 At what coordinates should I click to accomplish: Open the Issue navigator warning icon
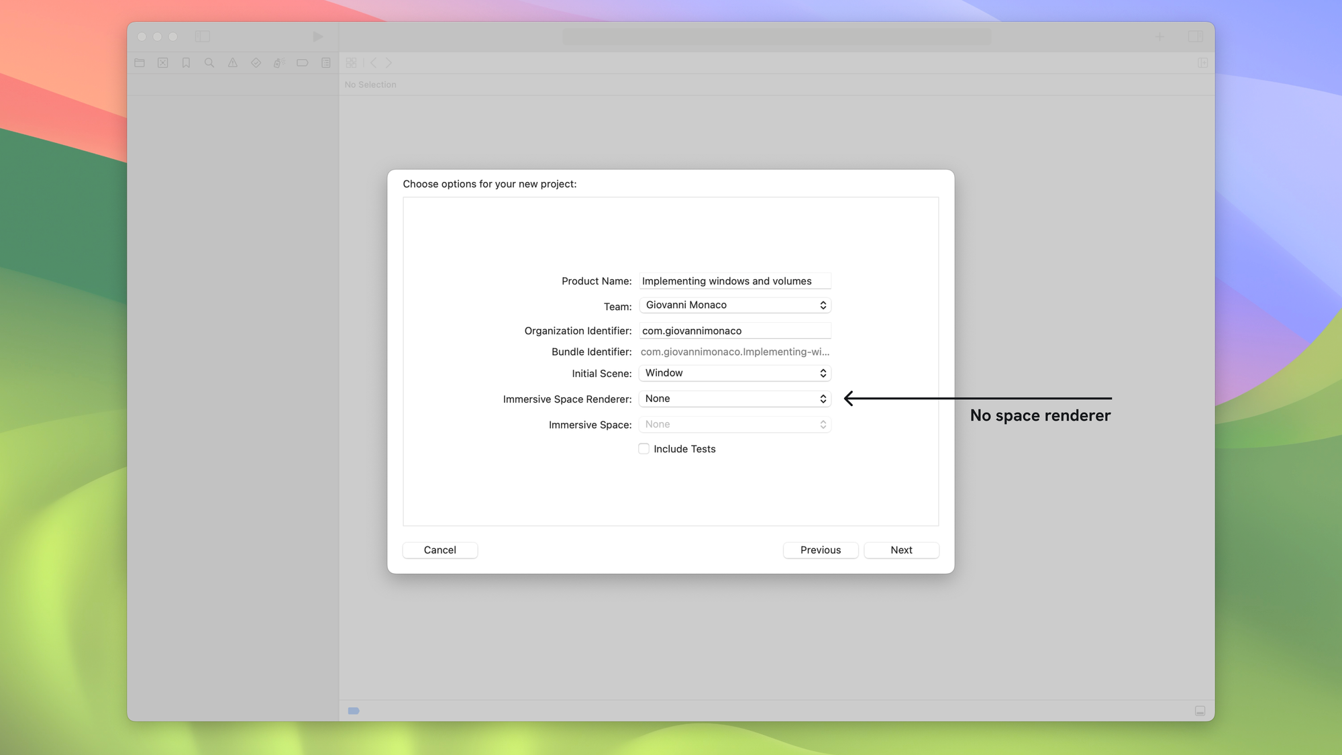click(232, 62)
